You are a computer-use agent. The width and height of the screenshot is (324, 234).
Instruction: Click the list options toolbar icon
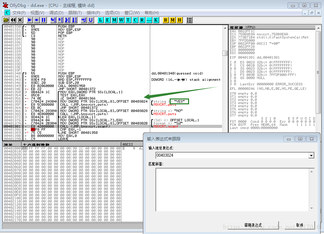(x=189, y=20)
